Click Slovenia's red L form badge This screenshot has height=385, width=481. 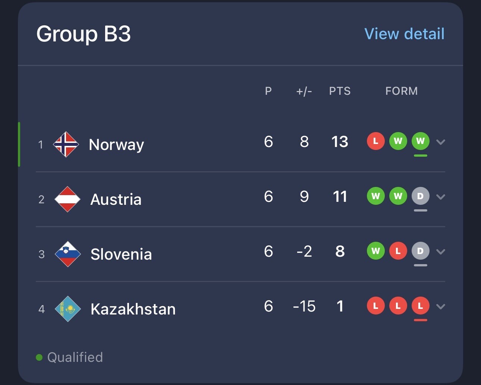pos(398,251)
